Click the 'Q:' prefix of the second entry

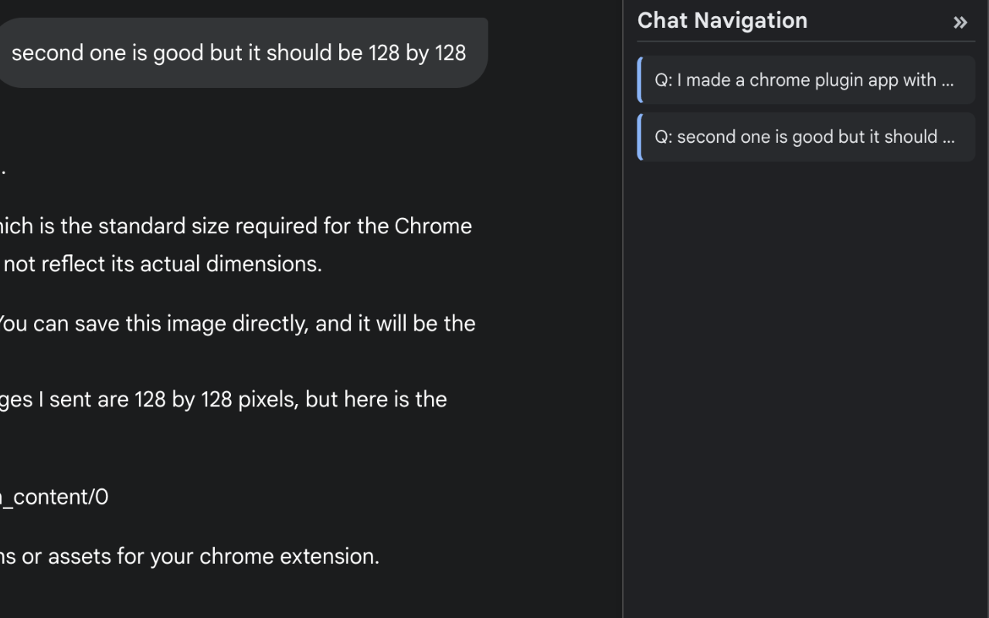pyautogui.click(x=664, y=138)
